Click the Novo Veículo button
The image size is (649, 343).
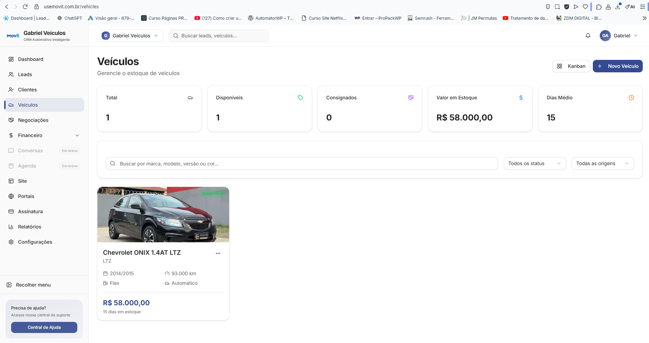pos(617,66)
